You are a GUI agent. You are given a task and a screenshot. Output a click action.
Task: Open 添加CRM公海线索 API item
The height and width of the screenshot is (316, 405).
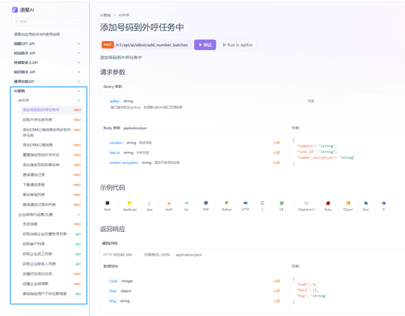[52, 145]
